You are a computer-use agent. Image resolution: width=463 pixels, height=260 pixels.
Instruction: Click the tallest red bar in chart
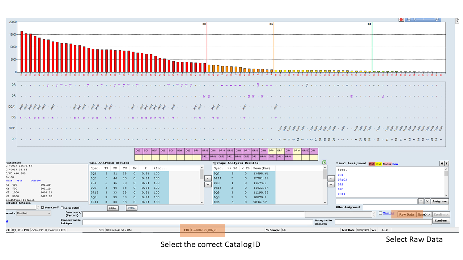tap(22, 52)
